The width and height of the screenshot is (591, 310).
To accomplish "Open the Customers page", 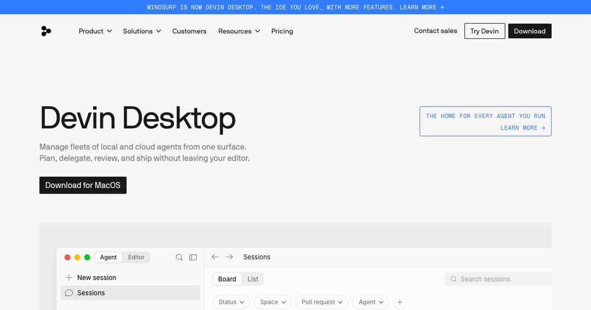I will [189, 31].
